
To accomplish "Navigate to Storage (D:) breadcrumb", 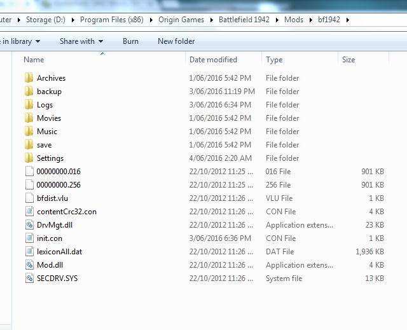I will point(46,20).
